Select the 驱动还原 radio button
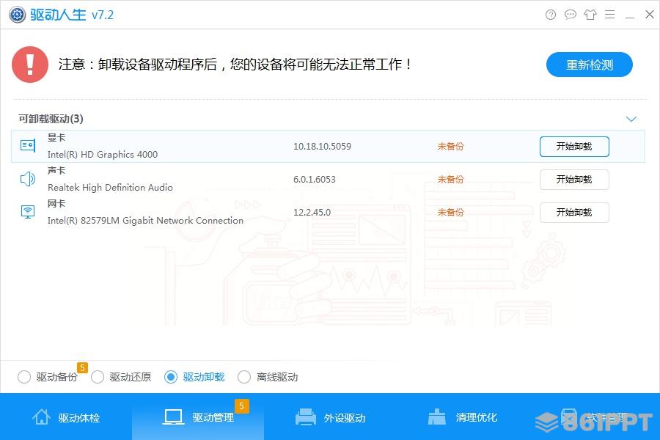 98,377
